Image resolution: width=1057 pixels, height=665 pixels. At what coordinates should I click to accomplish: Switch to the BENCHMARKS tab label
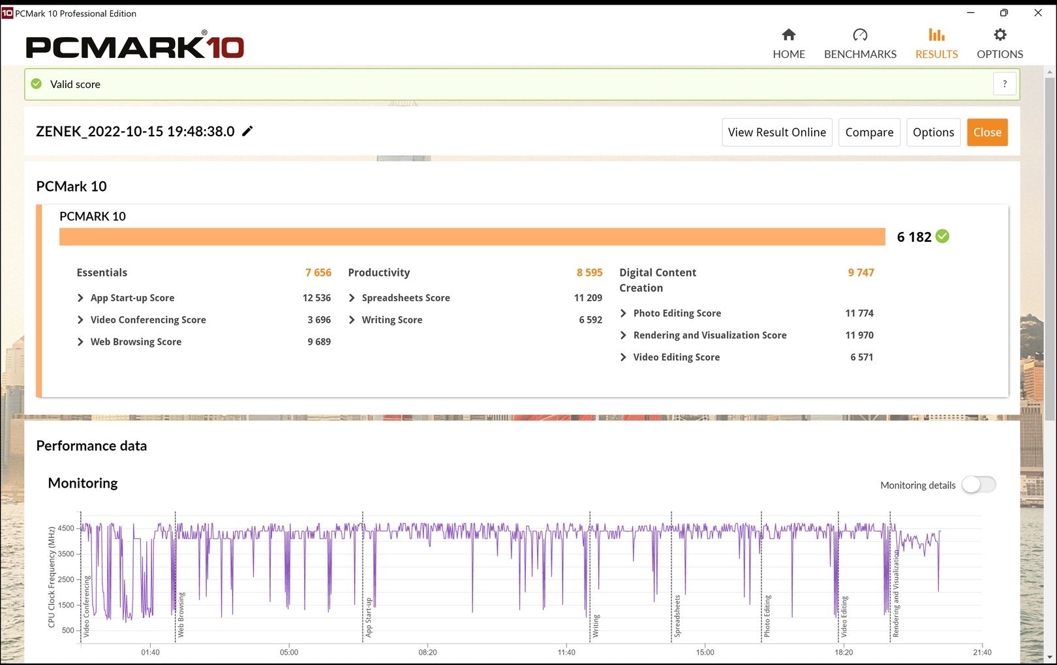click(x=860, y=54)
